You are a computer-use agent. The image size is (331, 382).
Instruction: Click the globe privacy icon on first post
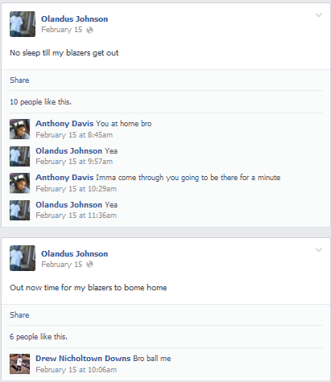[x=89, y=30]
